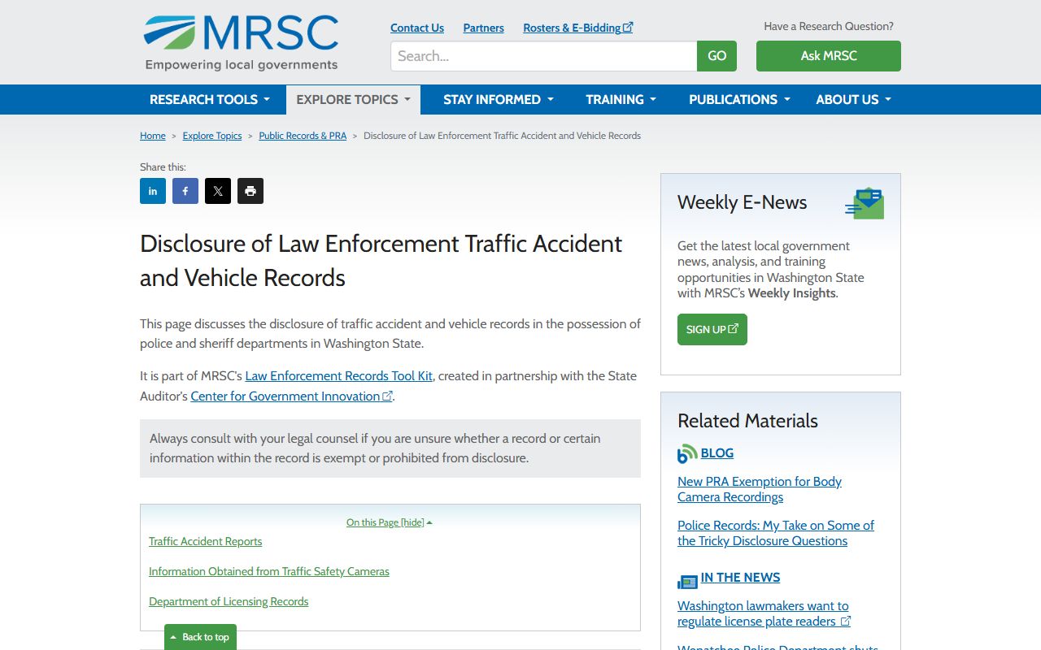The width and height of the screenshot is (1041, 650).
Task: Open Law Enforcement Records Tool Kit link
Action: click(x=339, y=376)
